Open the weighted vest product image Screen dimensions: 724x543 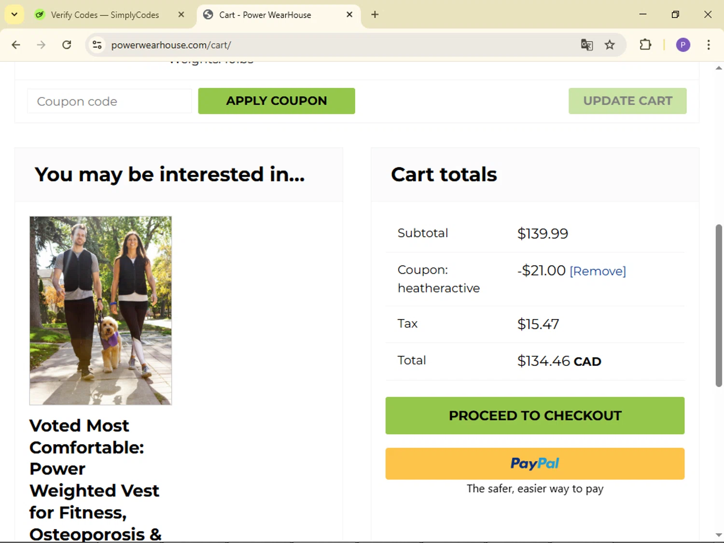click(100, 310)
